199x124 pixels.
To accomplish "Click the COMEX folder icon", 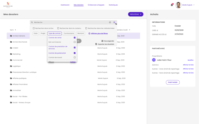I will click(11, 48).
